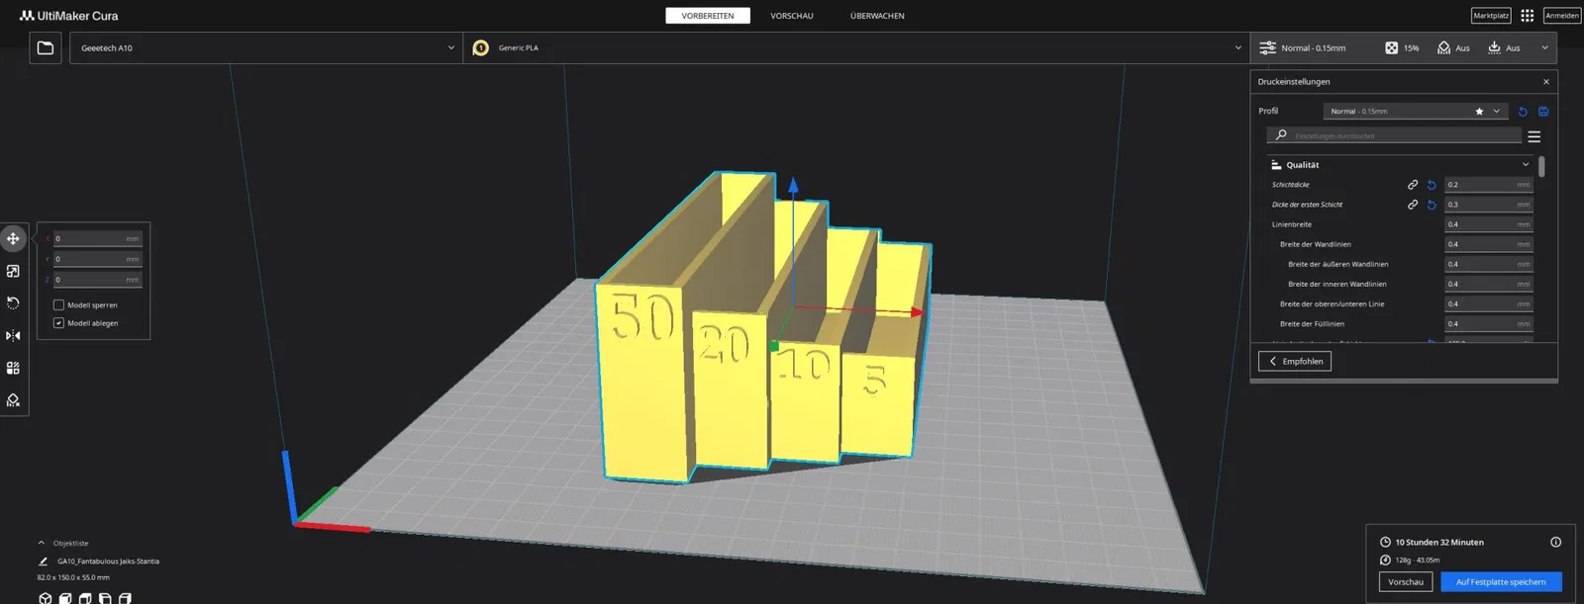Edit the X position field
The height and width of the screenshot is (604, 1584).
(x=98, y=239)
